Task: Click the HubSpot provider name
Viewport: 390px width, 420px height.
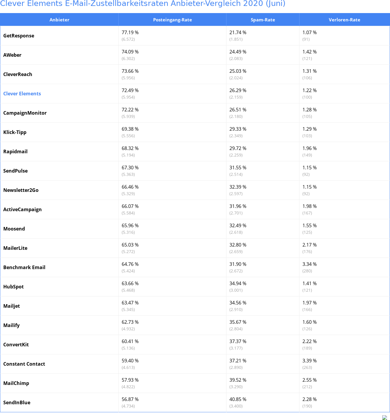Action: click(x=13, y=287)
